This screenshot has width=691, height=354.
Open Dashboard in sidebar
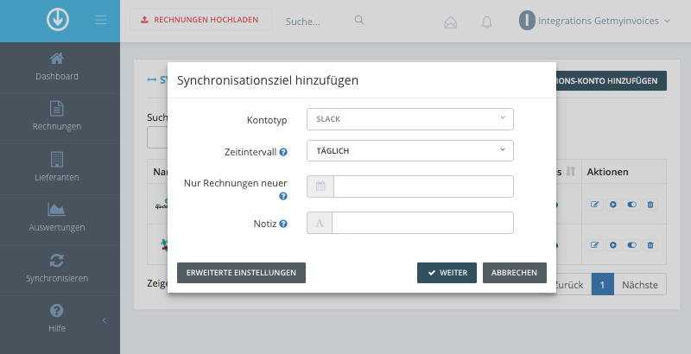click(57, 67)
